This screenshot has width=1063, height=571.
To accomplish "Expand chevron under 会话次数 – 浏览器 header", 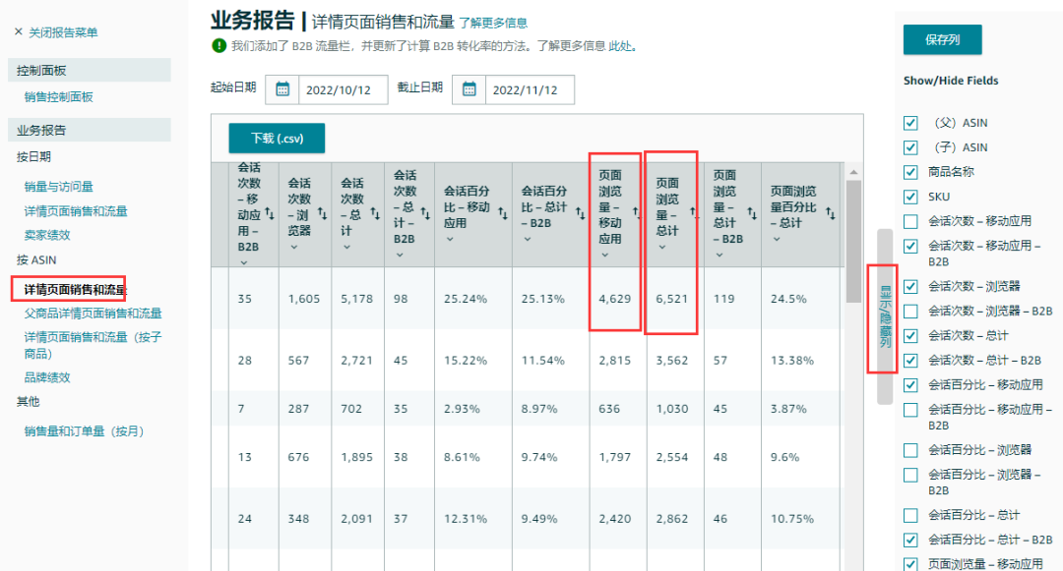I will (x=292, y=247).
